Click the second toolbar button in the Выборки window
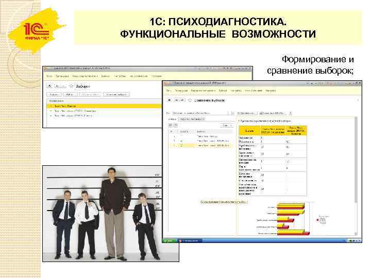This screenshot has width=371, height=278. 70,95
